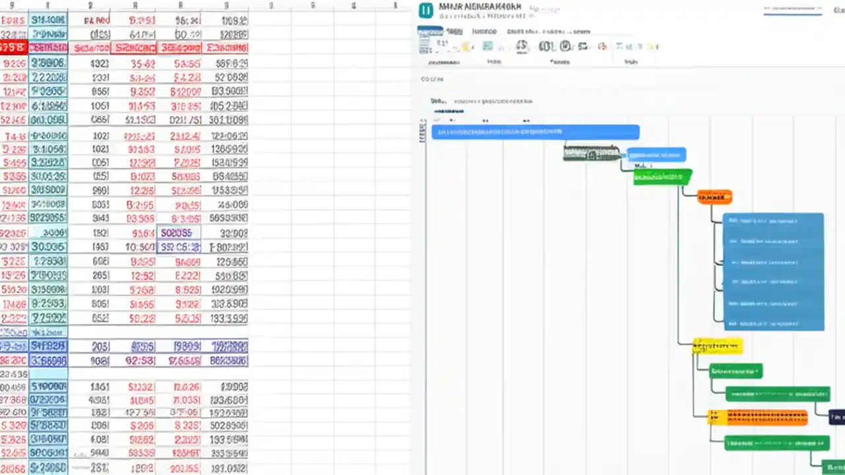This screenshot has width=845, height=475.
Task: Toggle visibility of the orange task node
Action: click(714, 196)
